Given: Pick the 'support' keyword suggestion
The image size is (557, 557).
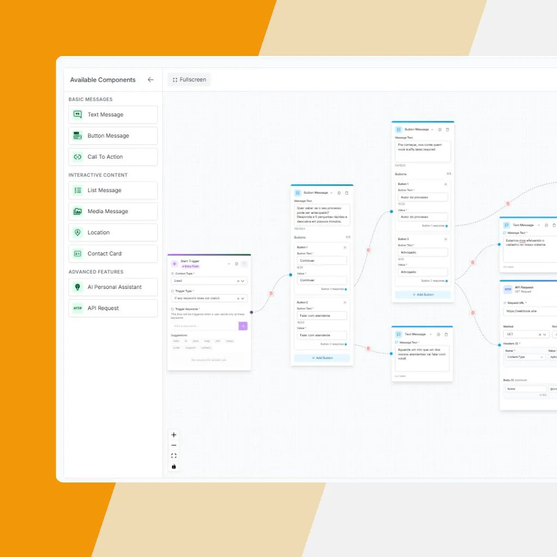Looking at the screenshot, I should pyautogui.click(x=190, y=348).
